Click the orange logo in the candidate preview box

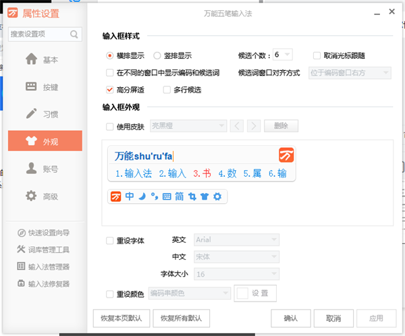pyautogui.click(x=286, y=155)
